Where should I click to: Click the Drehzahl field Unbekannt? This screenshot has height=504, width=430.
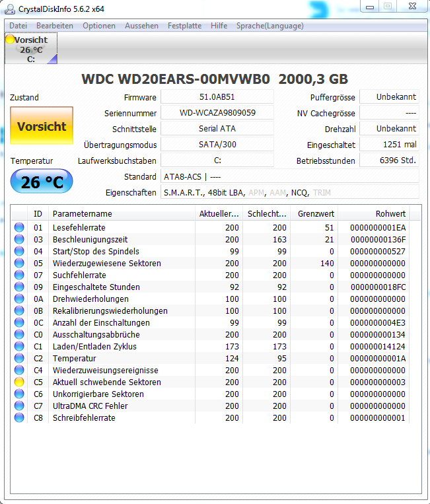click(x=389, y=129)
